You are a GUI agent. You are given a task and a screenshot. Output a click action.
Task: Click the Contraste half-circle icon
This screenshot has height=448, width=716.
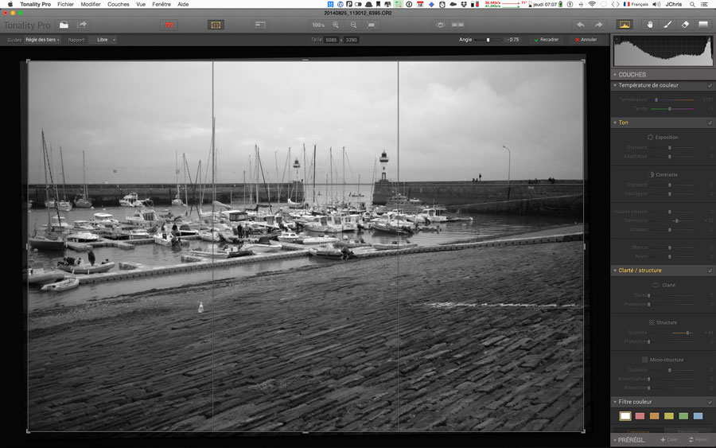652,174
